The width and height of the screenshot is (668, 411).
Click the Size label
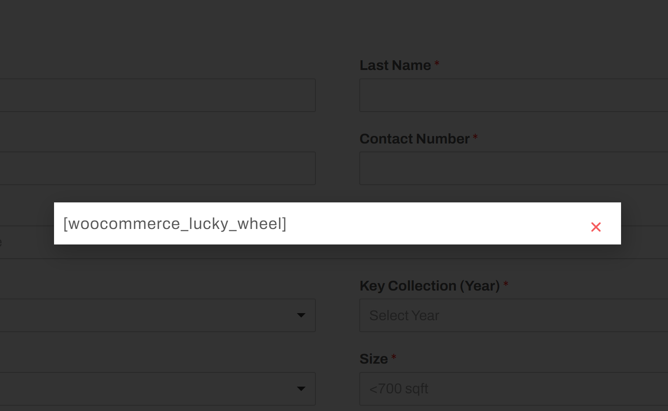(x=374, y=359)
